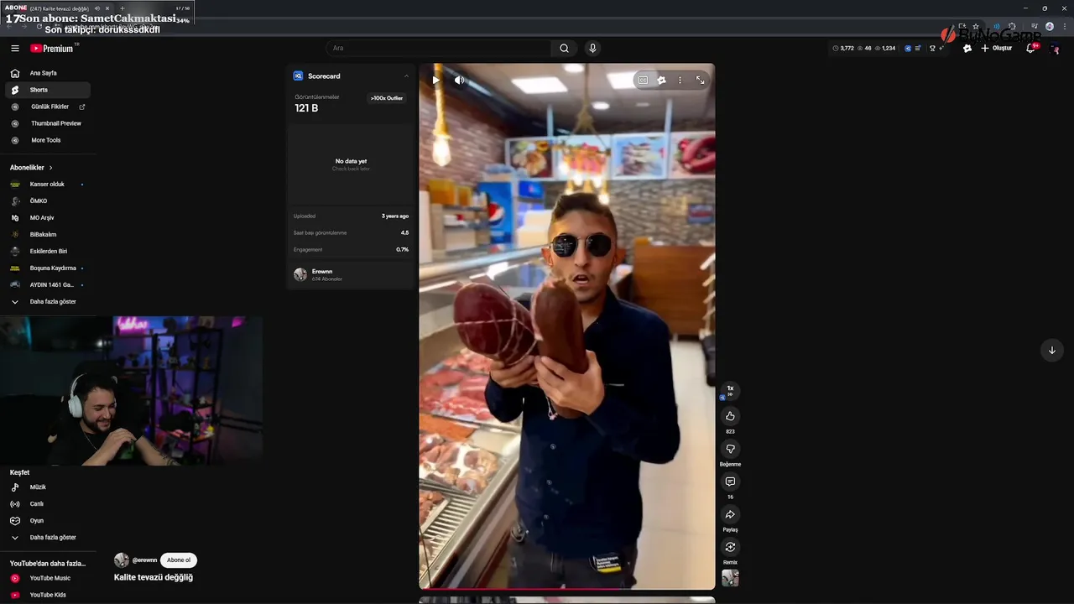This screenshot has width=1074, height=604.
Task: Open comments on the Short
Action: click(730, 482)
